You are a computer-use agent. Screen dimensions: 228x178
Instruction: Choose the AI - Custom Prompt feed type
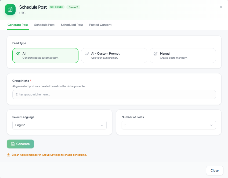click(x=114, y=55)
